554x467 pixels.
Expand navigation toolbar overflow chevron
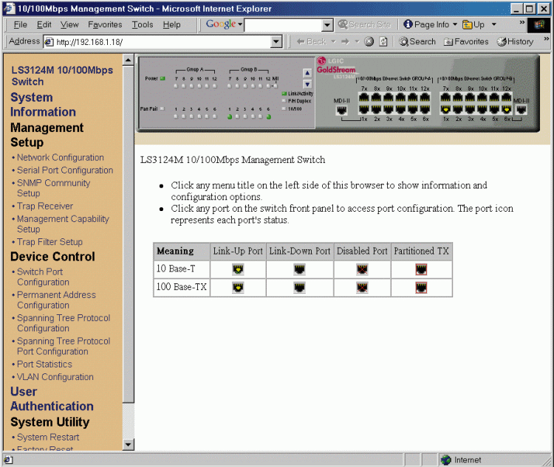point(547,38)
